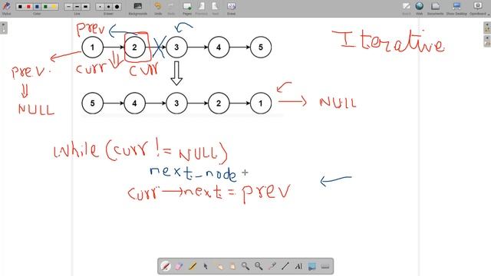Choose the large eraser size
Screen dimensions: 491x276
pyautogui.click(x=117, y=7)
